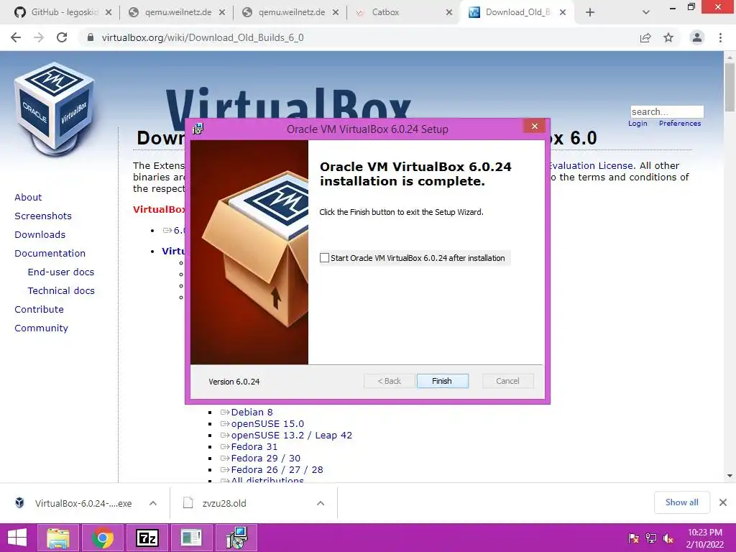
Task: Close the VirtualBox Setup dialog
Action: (534, 126)
